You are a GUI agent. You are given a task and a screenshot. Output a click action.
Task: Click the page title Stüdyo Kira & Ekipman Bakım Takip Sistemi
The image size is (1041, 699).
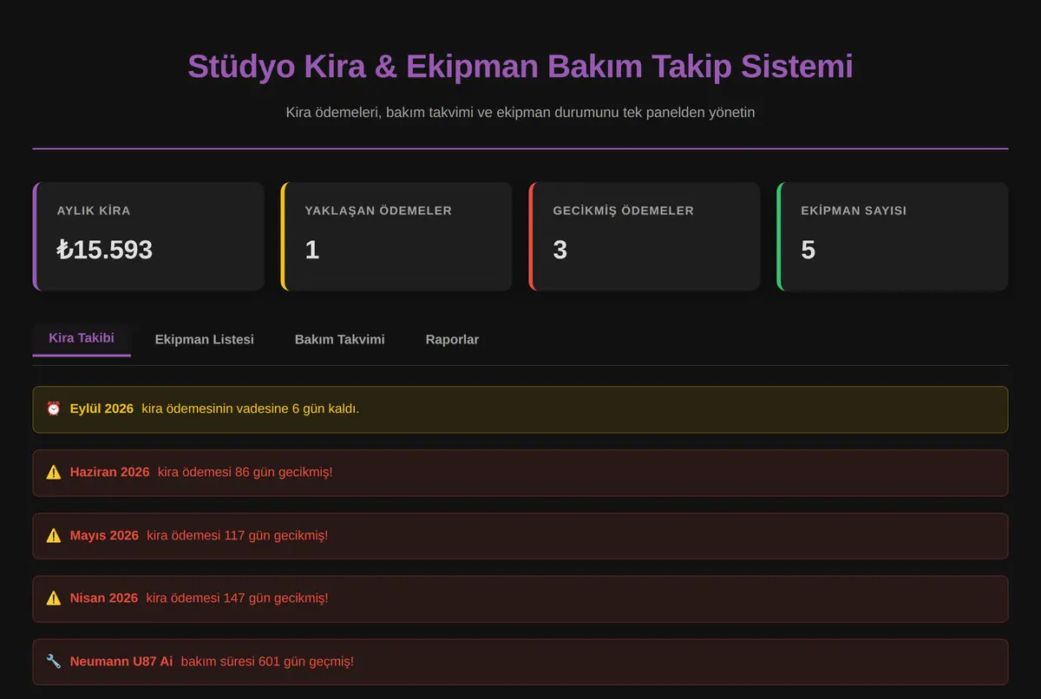click(520, 67)
